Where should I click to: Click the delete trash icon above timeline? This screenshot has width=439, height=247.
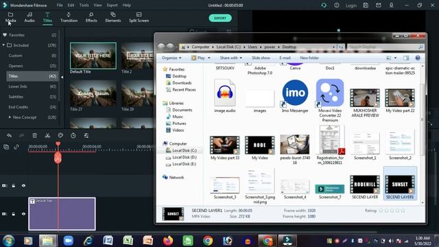[35, 136]
